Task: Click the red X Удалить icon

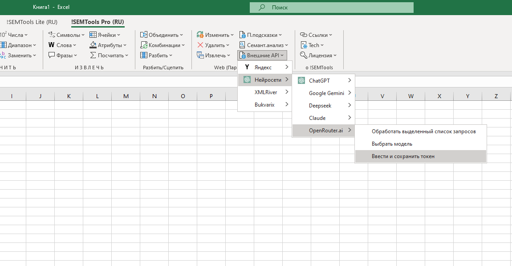Action: click(x=200, y=45)
